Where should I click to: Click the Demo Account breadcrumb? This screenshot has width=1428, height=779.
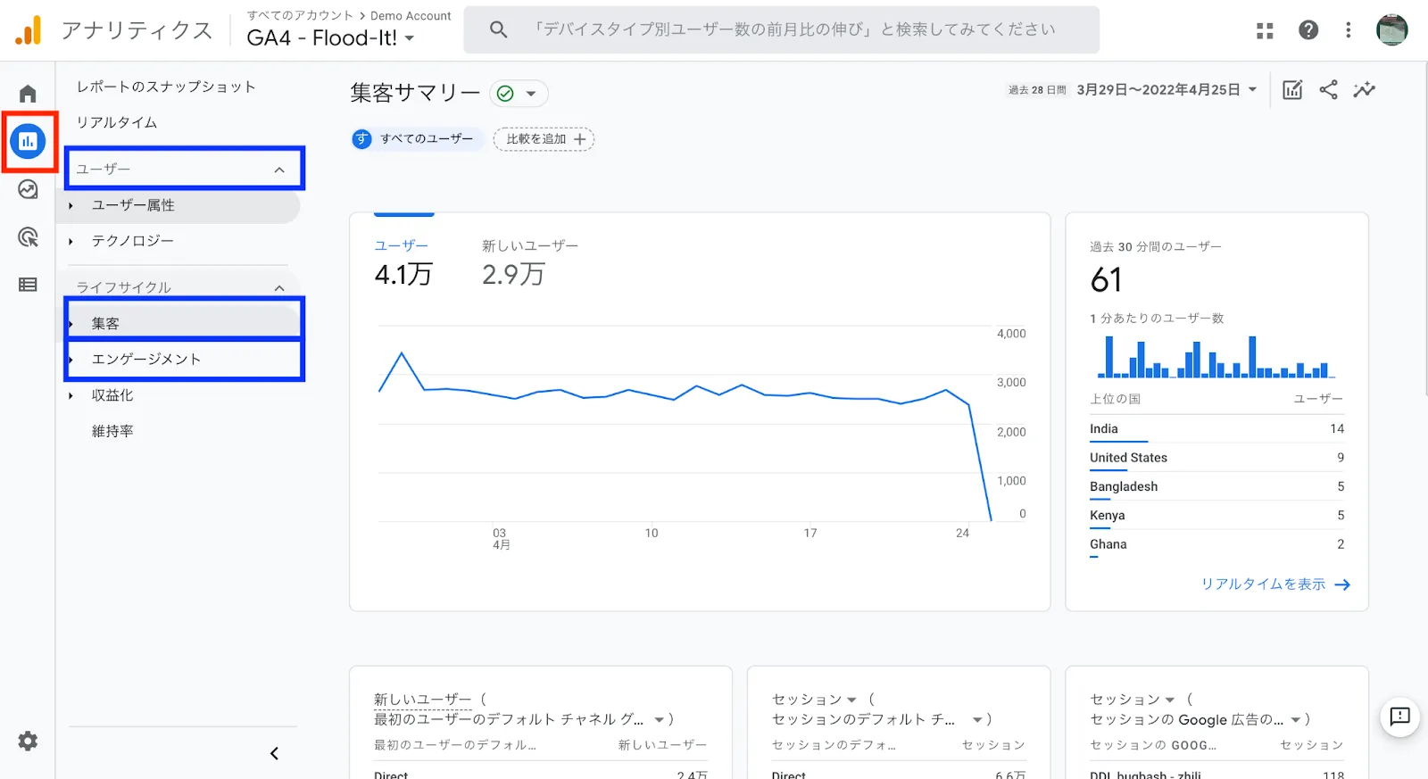point(411,15)
